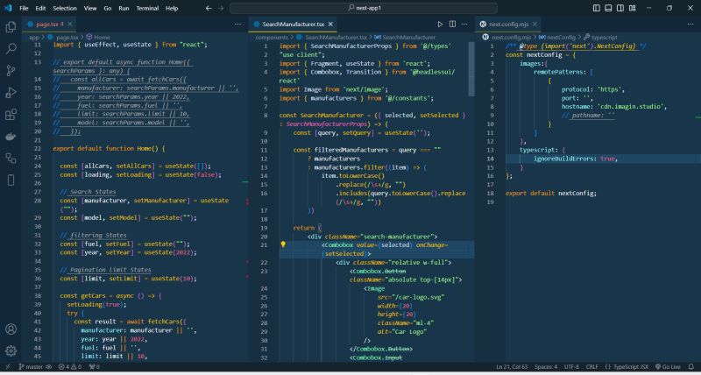The height and width of the screenshot is (375, 701).
Task: Click the mobile device icon in activity bar
Action: (11, 180)
